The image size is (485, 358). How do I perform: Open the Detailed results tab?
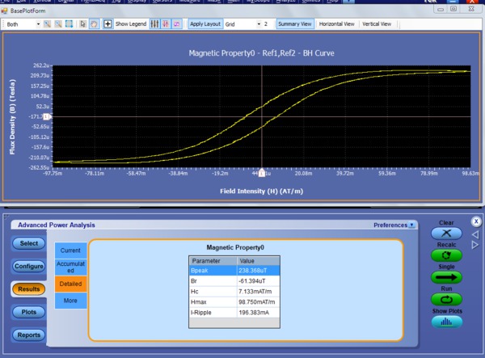[x=70, y=284]
